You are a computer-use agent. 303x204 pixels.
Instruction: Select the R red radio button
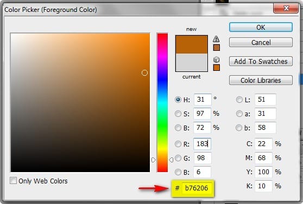tap(178, 144)
